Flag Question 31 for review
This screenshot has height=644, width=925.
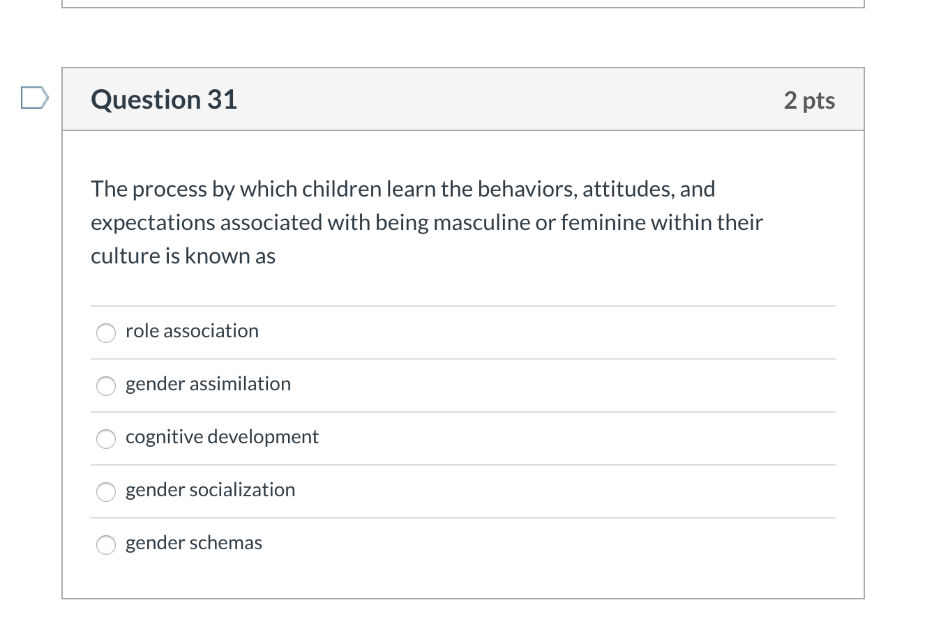(x=34, y=98)
